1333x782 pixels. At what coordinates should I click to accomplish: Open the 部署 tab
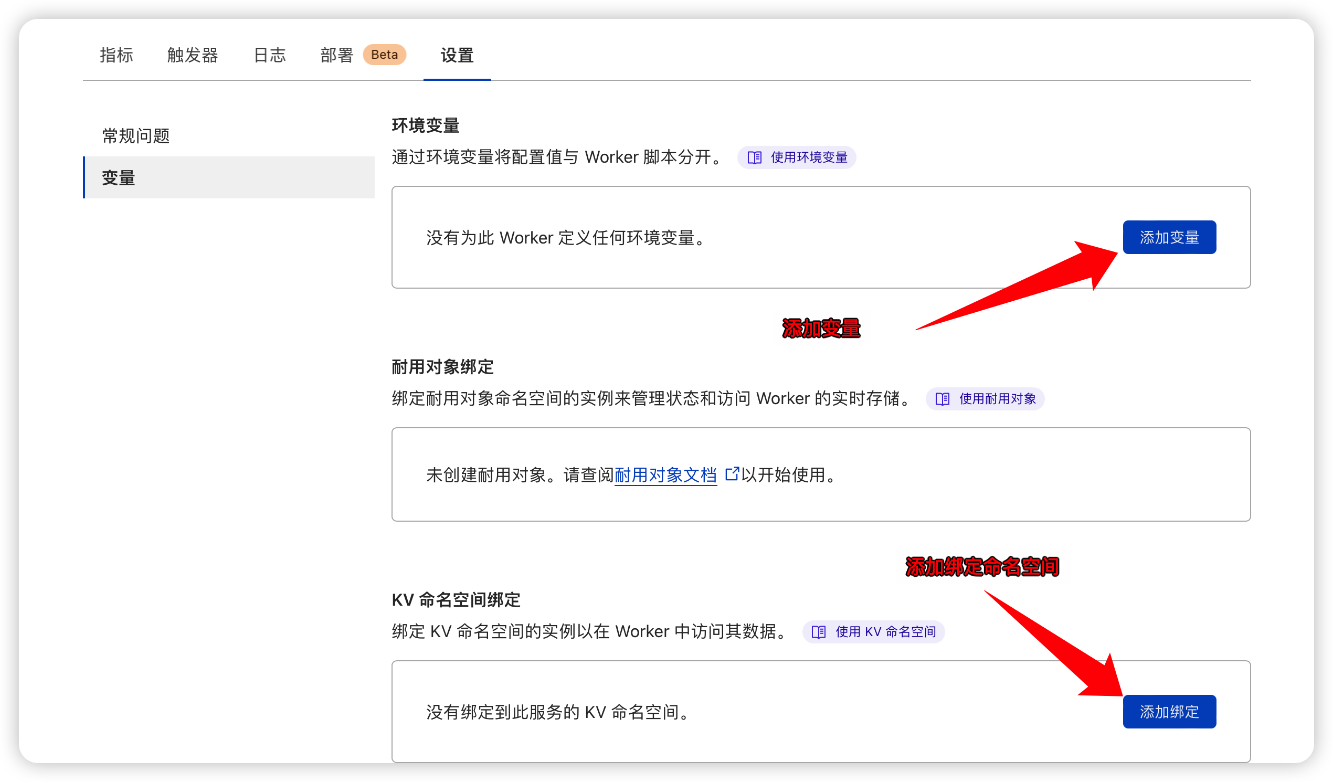coord(336,55)
